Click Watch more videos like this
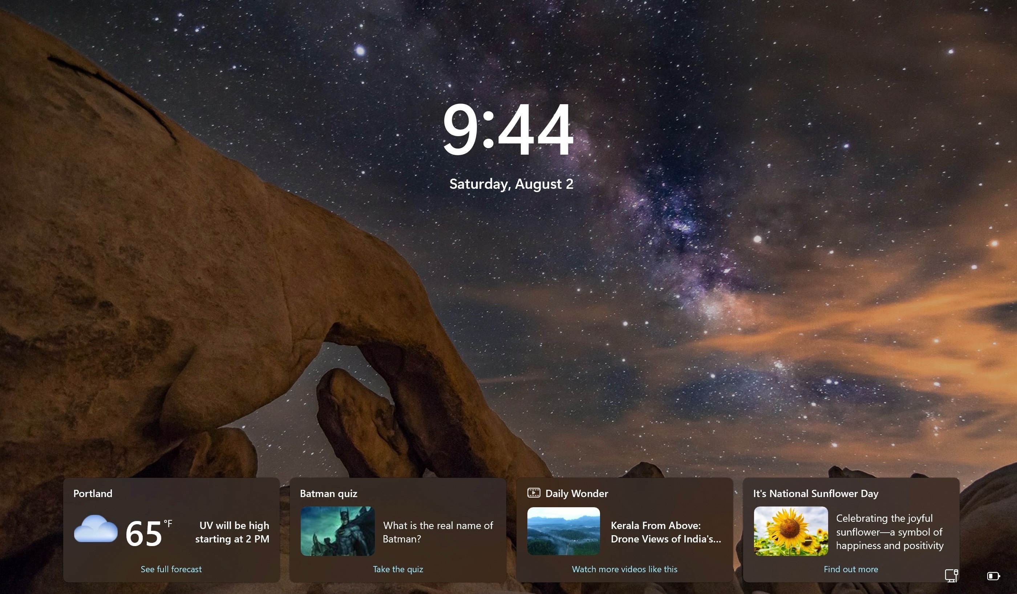The image size is (1017, 594). tap(624, 569)
